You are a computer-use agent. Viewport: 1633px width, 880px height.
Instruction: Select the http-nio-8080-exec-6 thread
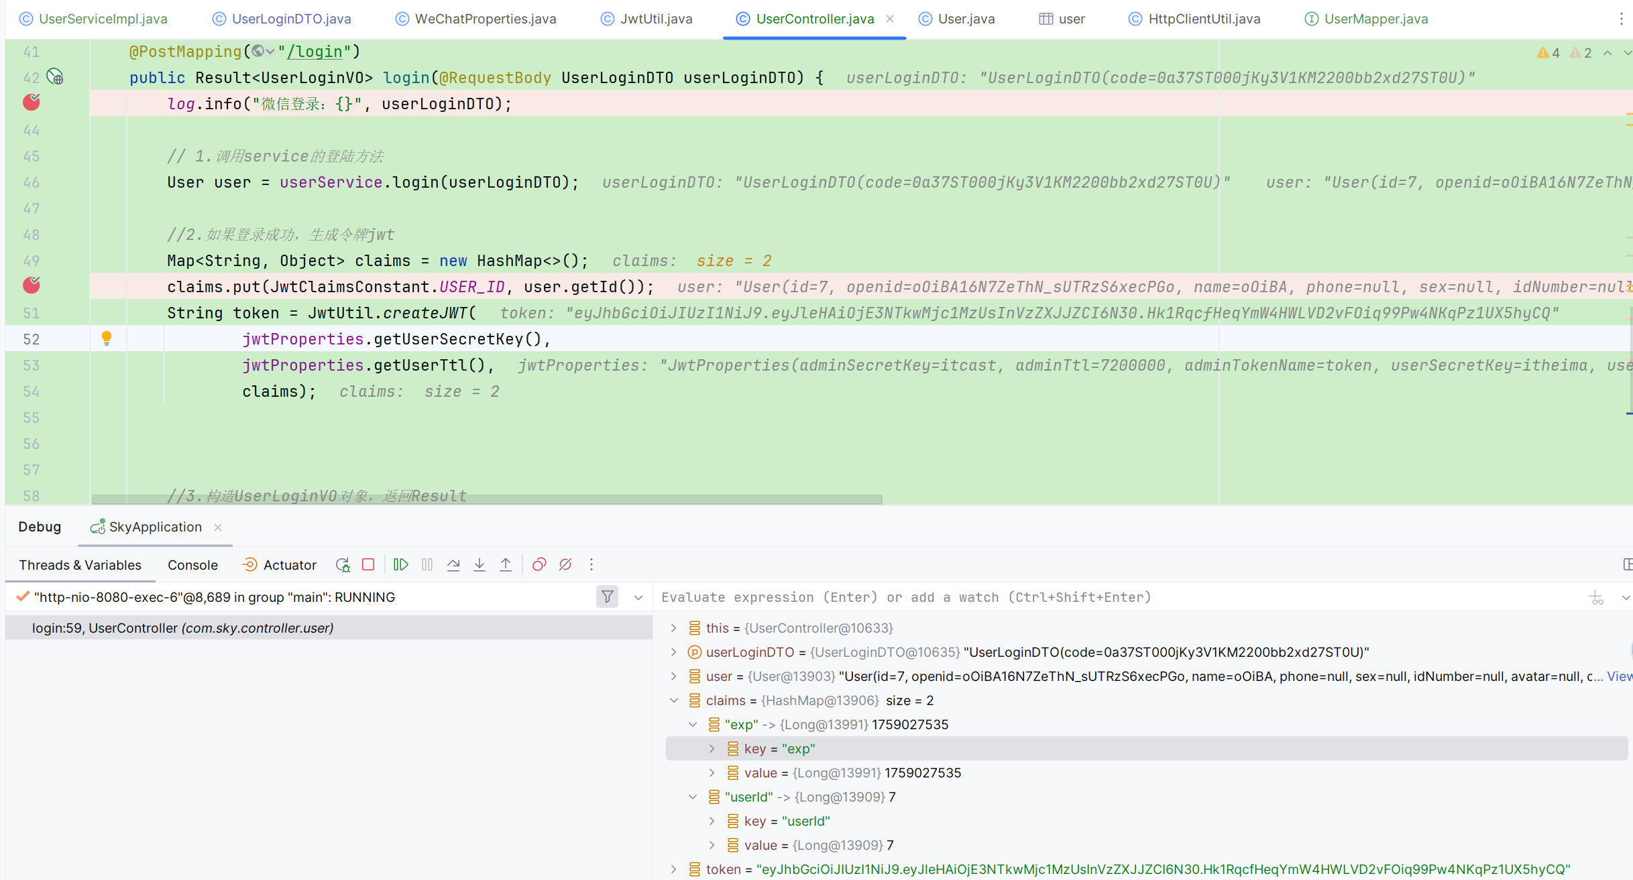(215, 597)
